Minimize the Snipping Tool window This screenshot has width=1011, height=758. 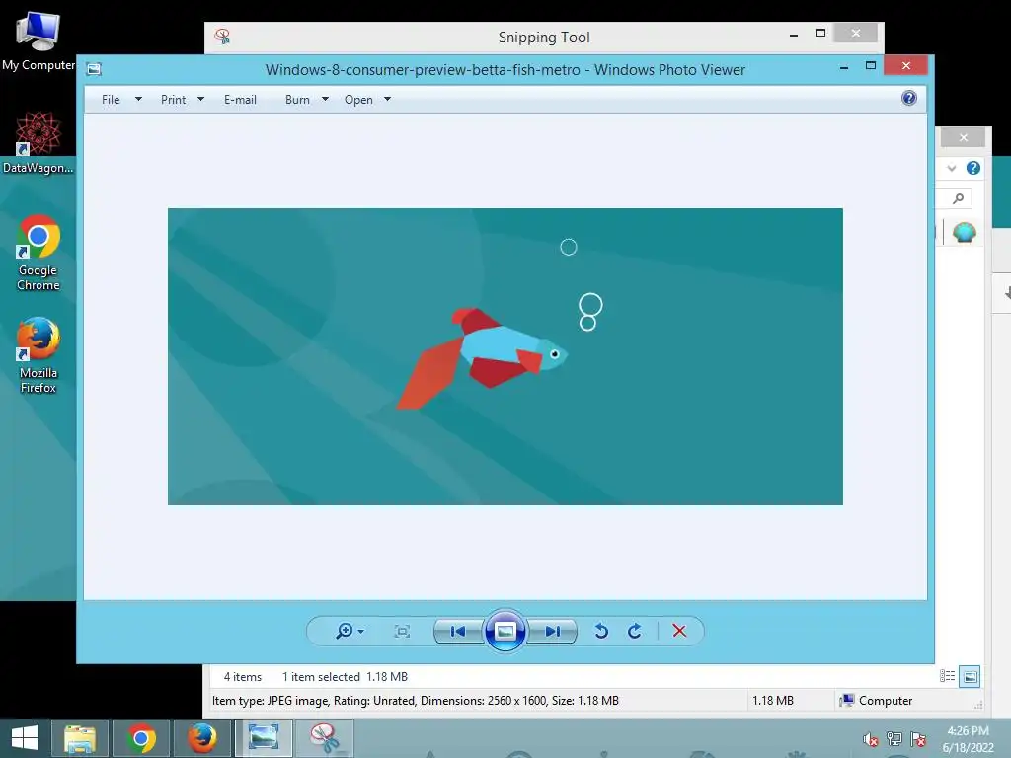(794, 35)
